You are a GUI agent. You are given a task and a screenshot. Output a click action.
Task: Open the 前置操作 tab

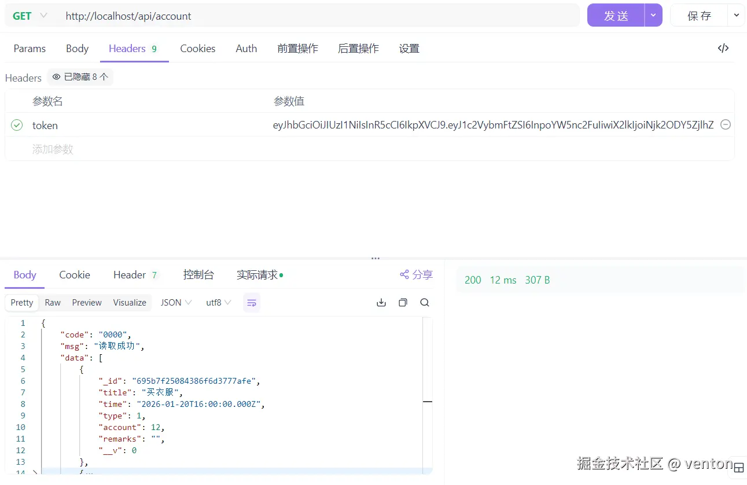297,49
